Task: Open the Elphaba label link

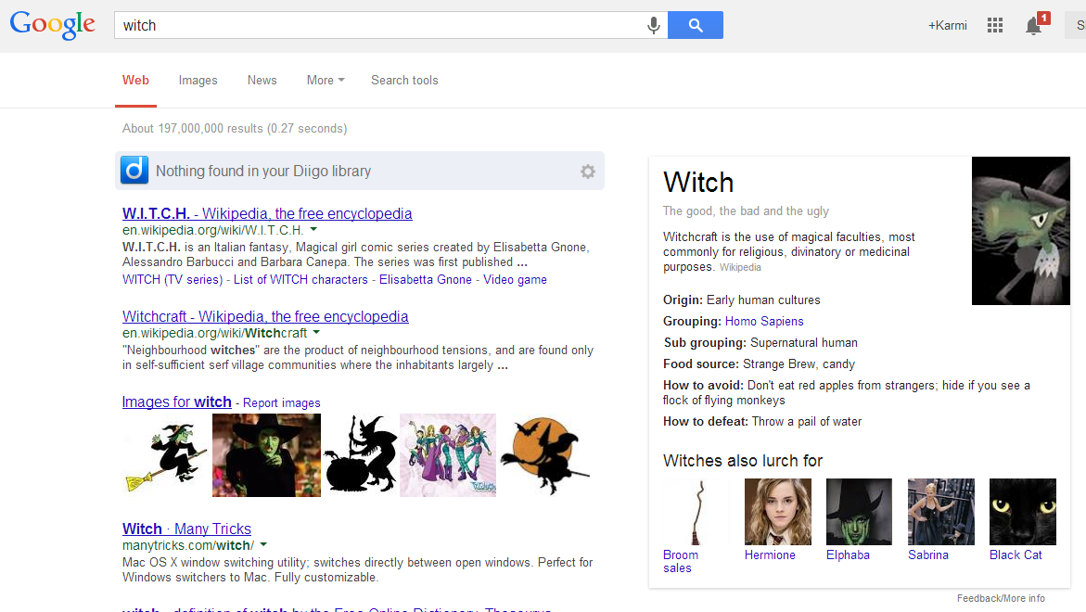Action: (848, 555)
